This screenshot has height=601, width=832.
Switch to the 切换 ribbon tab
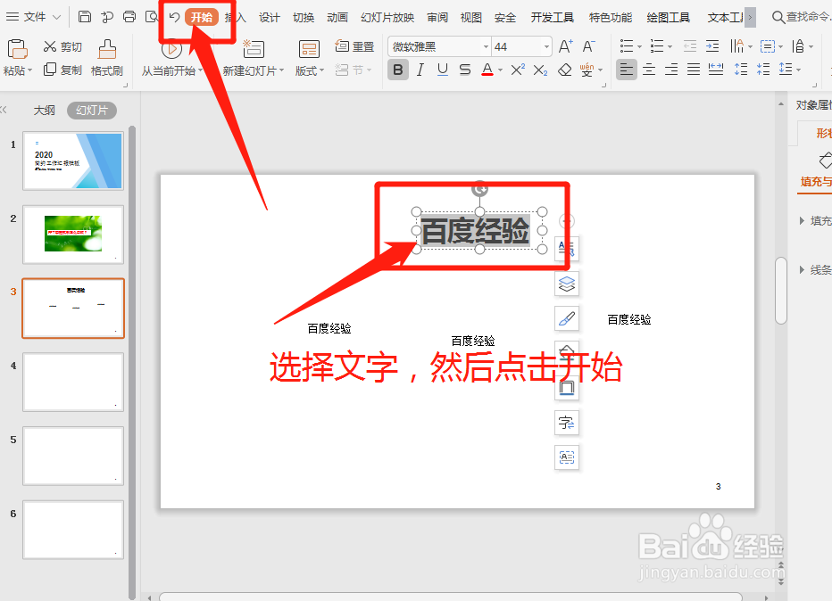pyautogui.click(x=304, y=18)
